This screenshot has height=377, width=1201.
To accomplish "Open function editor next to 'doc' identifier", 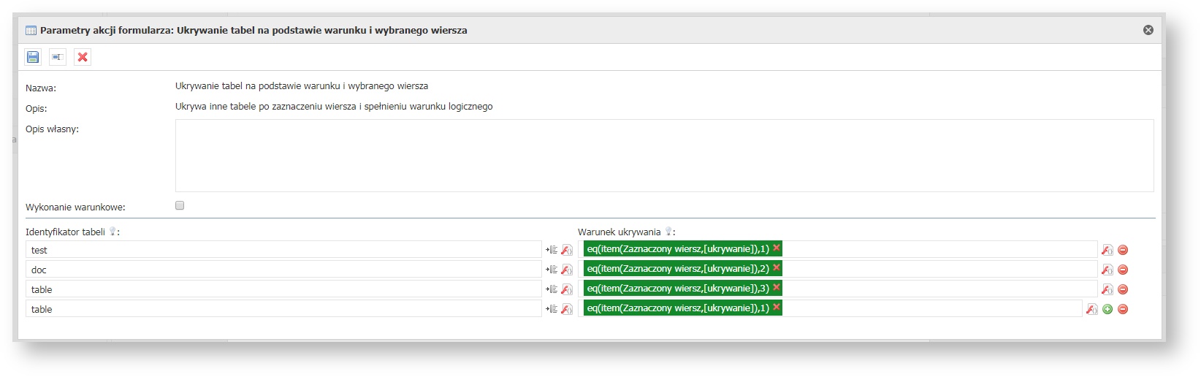I will (x=566, y=270).
